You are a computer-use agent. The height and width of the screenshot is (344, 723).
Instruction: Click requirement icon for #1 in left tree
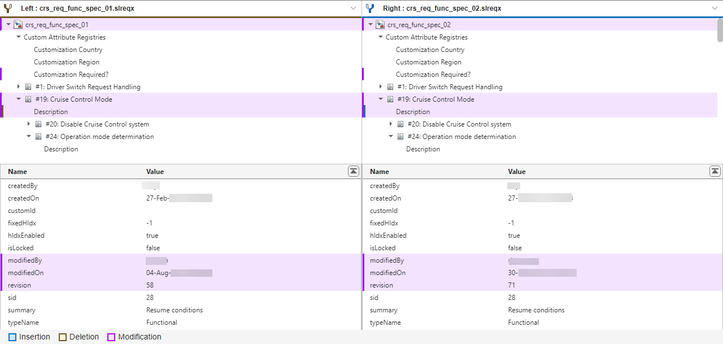pos(28,87)
